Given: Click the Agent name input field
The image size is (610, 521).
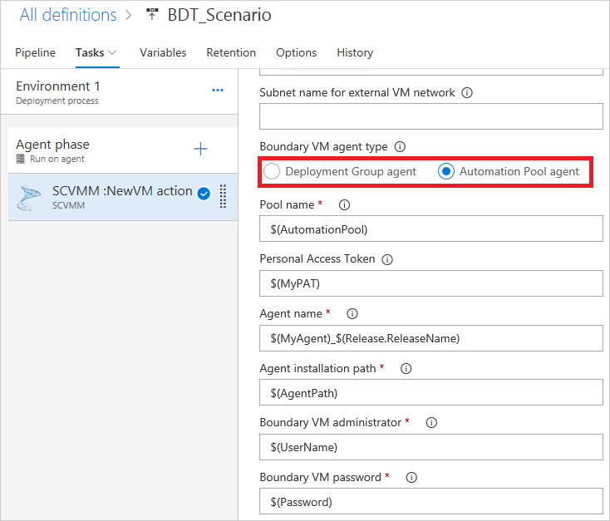Looking at the screenshot, I should (431, 338).
